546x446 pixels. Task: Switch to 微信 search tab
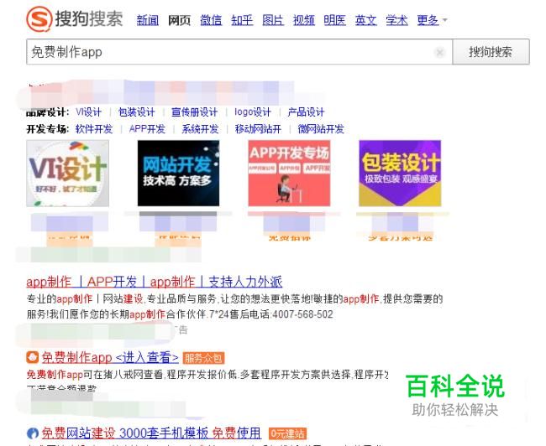tap(211, 20)
